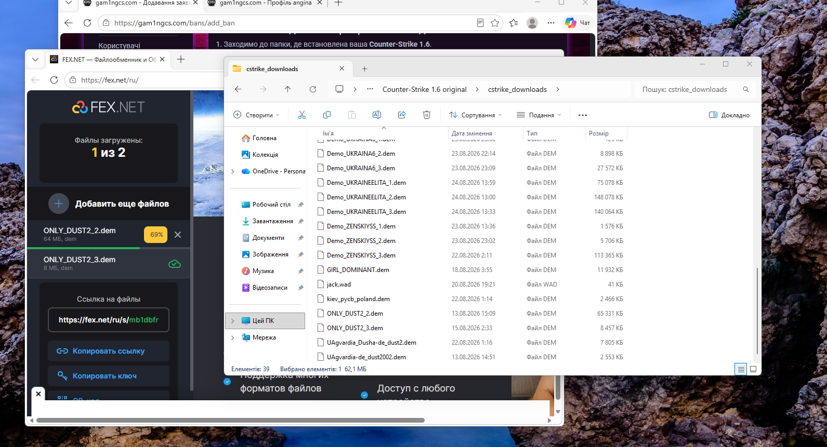The image size is (827, 447).
Task: Select file kiev_pycb_poland.dem in Explorer
Action: (x=358, y=299)
